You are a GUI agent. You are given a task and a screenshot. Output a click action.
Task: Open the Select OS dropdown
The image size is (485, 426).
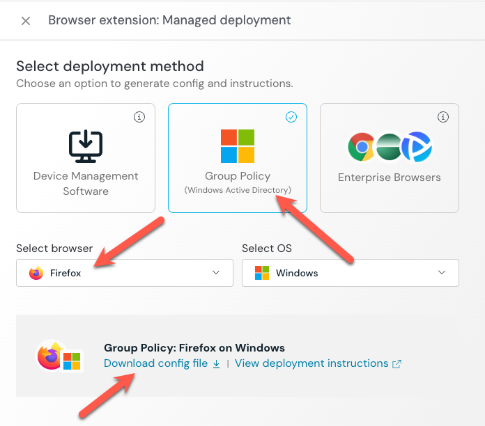point(351,273)
